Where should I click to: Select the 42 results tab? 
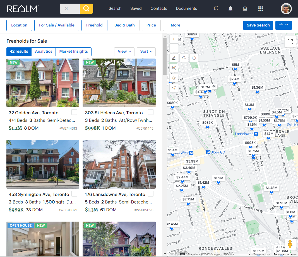point(19,52)
